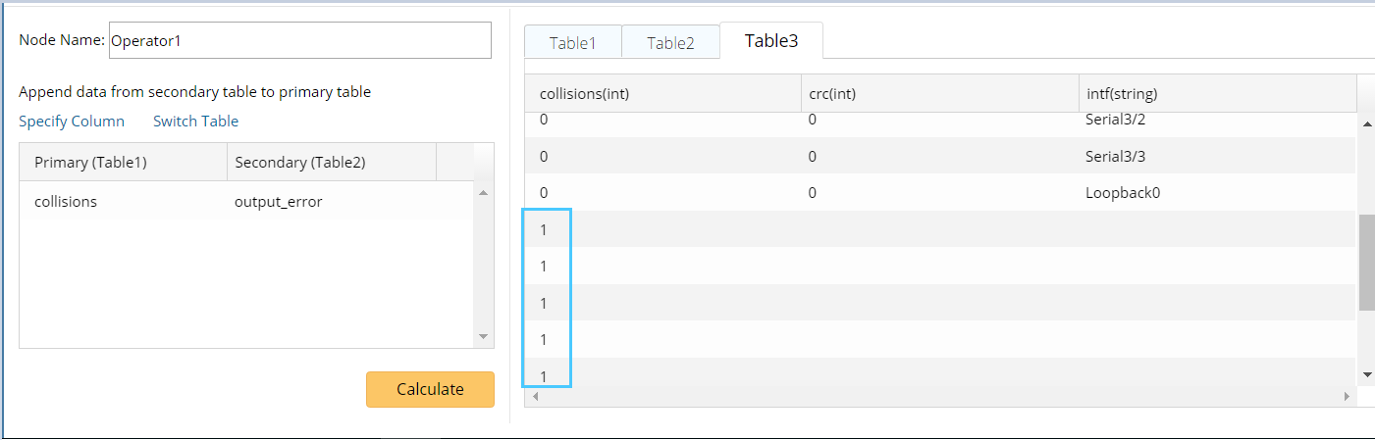Click the column mapping list's up arrow
Viewport: 1375px width, 440px height.
click(x=483, y=192)
